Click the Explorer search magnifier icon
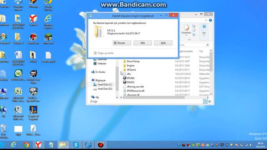 click(207, 45)
